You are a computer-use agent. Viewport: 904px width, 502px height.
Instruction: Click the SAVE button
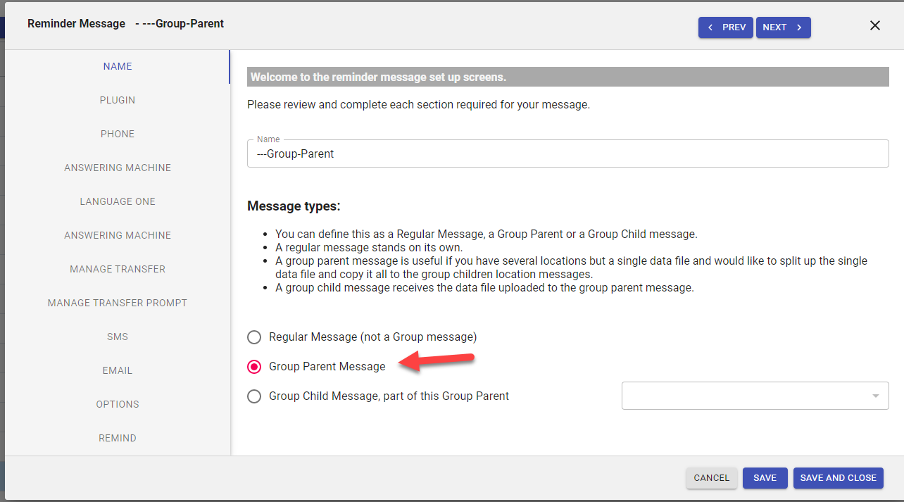pyautogui.click(x=765, y=478)
